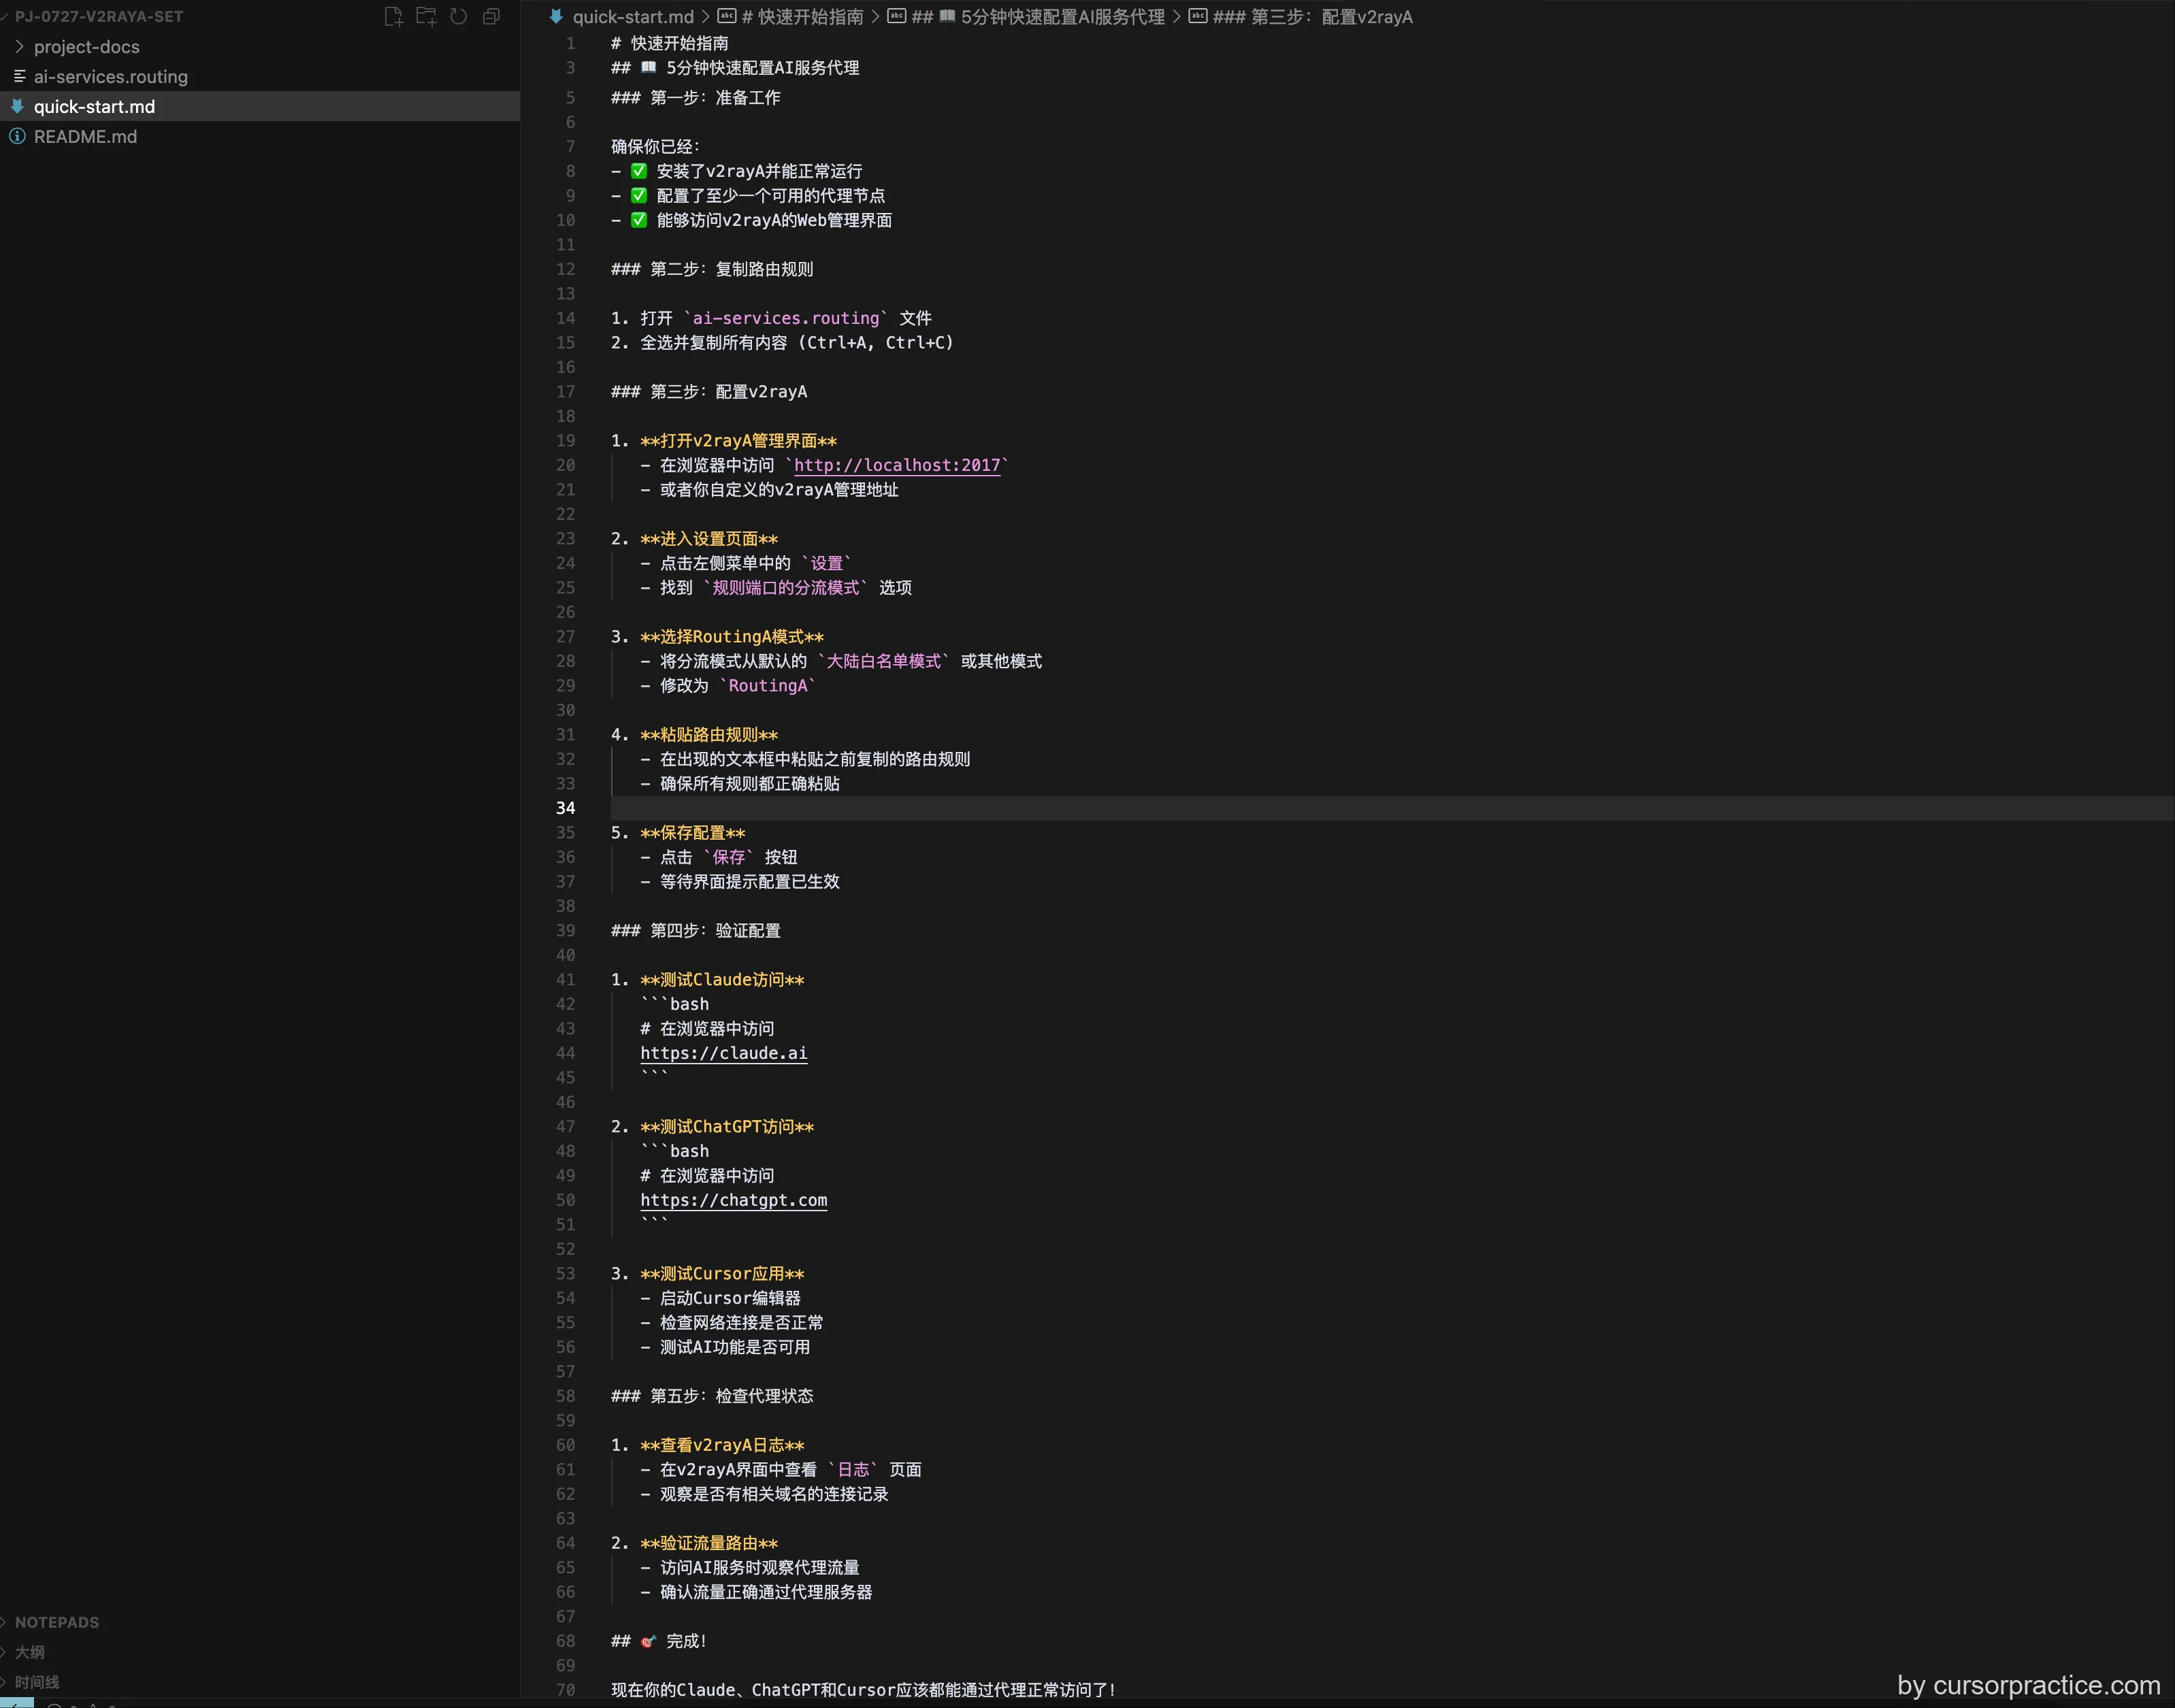Screen dimensions: 2175x1708
Task: Click the '**选择RoutingA模式**' bold text
Action: (x=732, y=636)
